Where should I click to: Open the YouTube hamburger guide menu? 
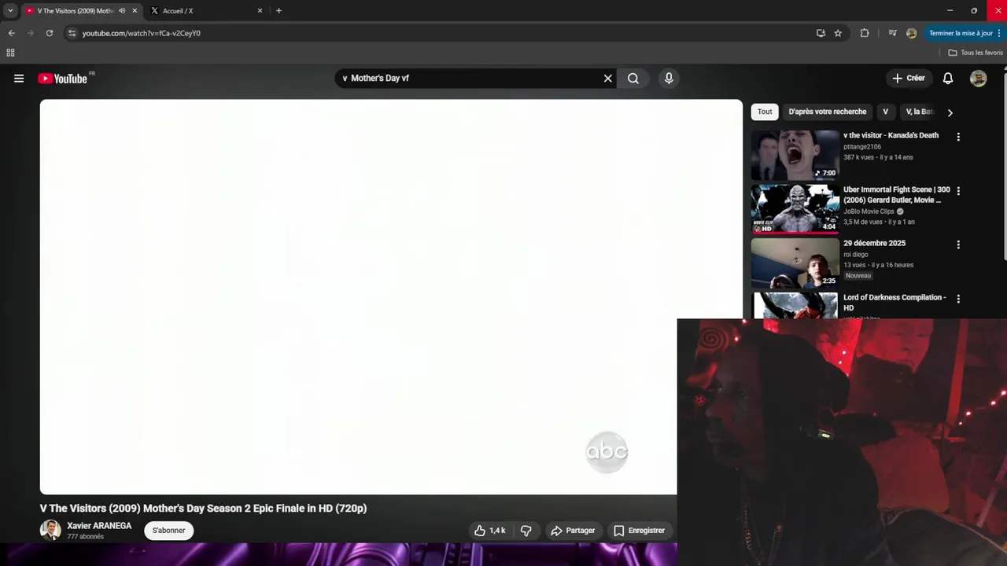[x=19, y=78]
